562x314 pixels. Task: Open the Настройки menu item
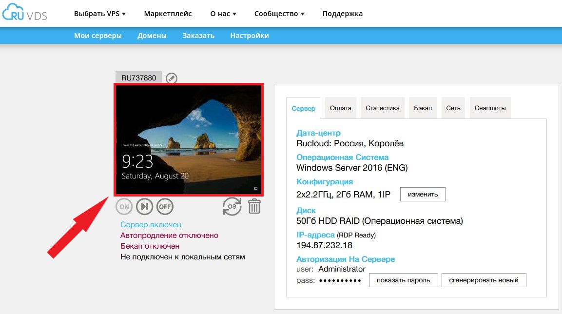tap(249, 35)
